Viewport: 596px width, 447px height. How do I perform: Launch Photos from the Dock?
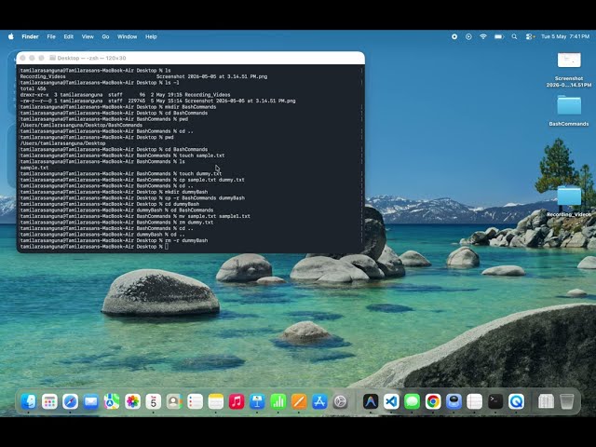tap(132, 401)
